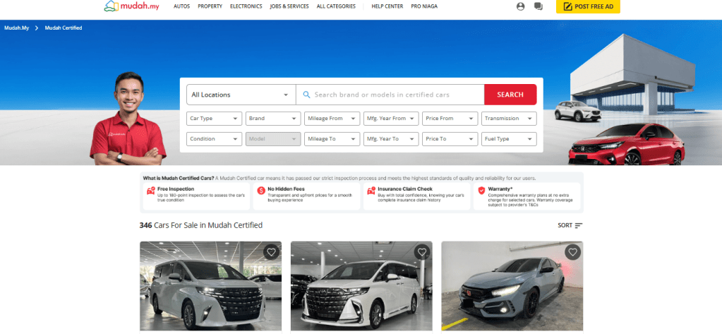Open the Autos menu
Viewport: 722px width, 334px height.
181,6
